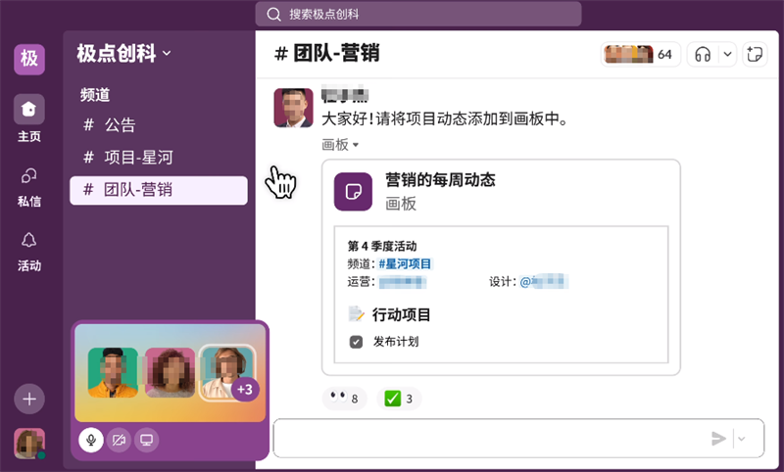The width and height of the screenshot is (784, 472).
Task: Toggle the microphone in huddle
Action: 91,440
